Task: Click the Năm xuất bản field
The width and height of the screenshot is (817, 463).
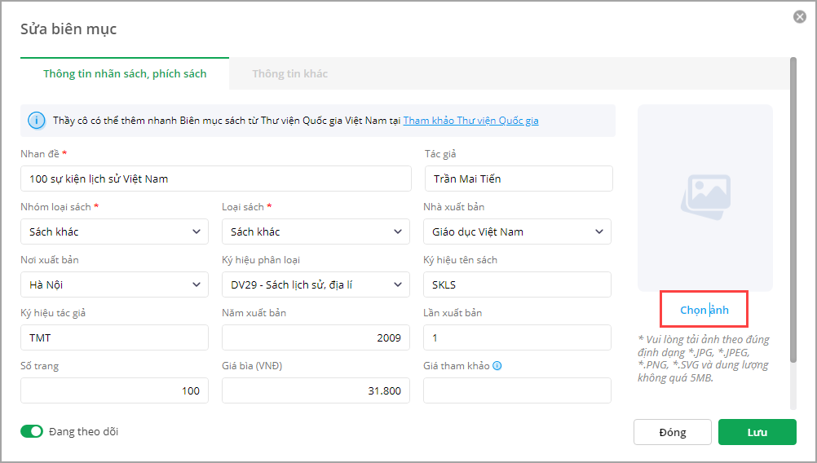Action: click(316, 337)
